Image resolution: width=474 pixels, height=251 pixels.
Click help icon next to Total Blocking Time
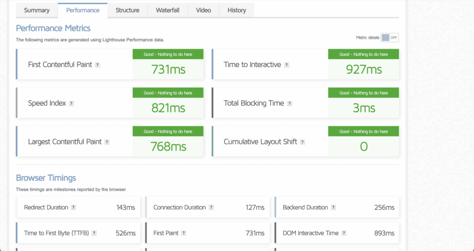point(290,104)
